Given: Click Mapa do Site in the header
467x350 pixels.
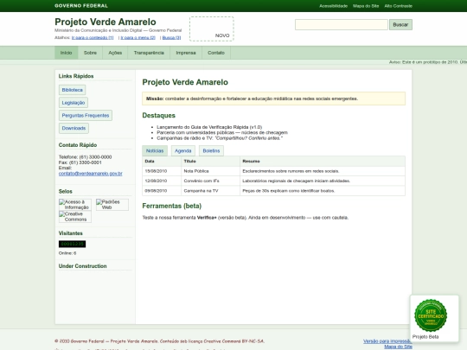Looking at the screenshot, I should pyautogui.click(x=366, y=6).
